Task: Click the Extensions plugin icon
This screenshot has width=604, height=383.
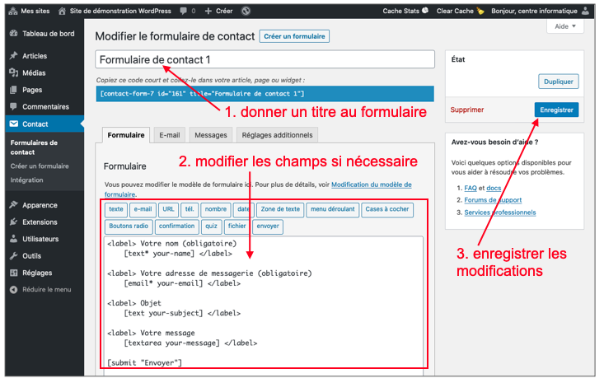Action: (x=13, y=222)
